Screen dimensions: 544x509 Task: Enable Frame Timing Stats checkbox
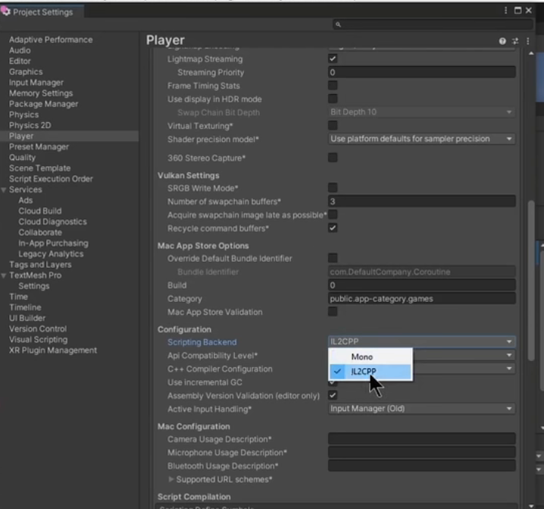tap(333, 86)
